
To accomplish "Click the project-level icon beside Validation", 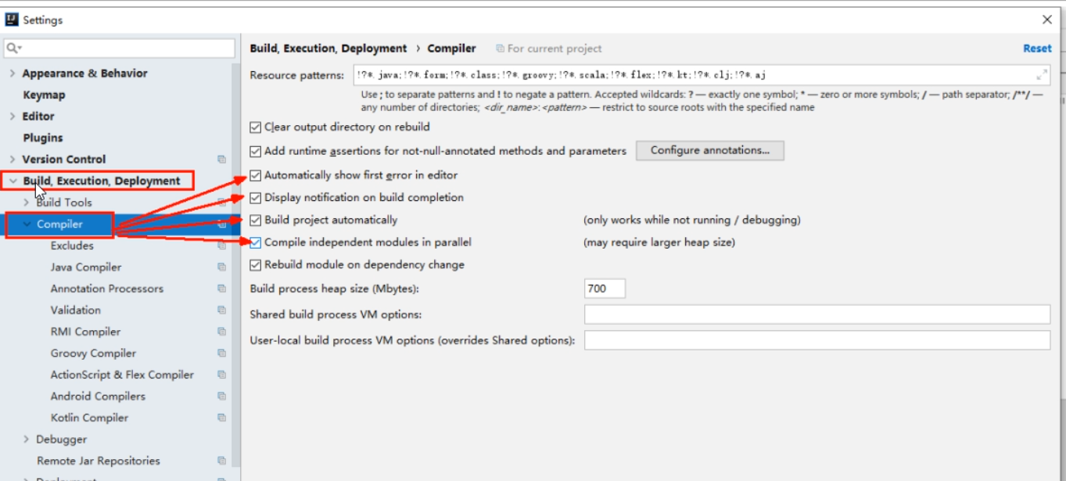I will [222, 310].
